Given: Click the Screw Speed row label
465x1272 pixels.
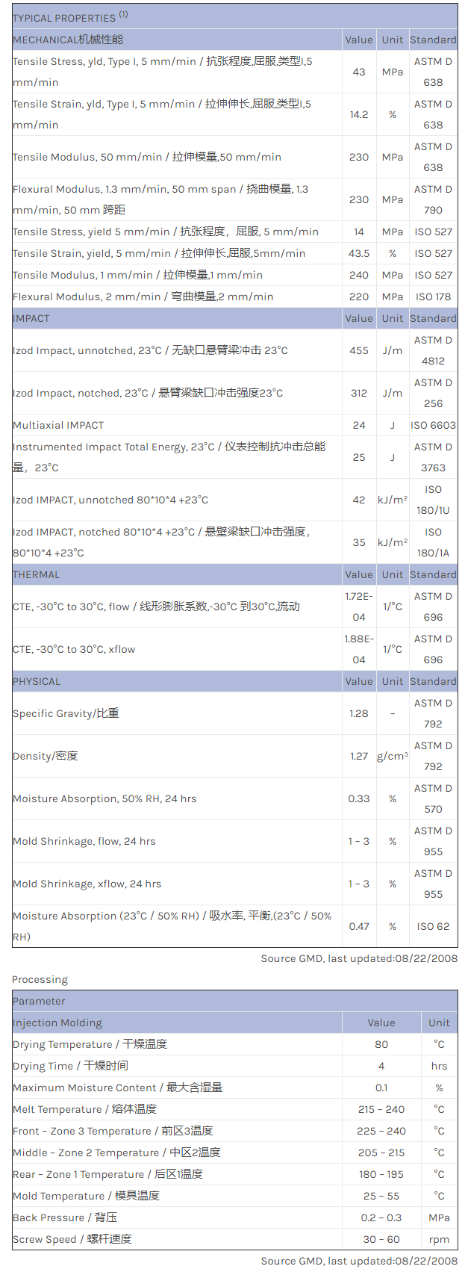Looking at the screenshot, I should click(72, 1239).
